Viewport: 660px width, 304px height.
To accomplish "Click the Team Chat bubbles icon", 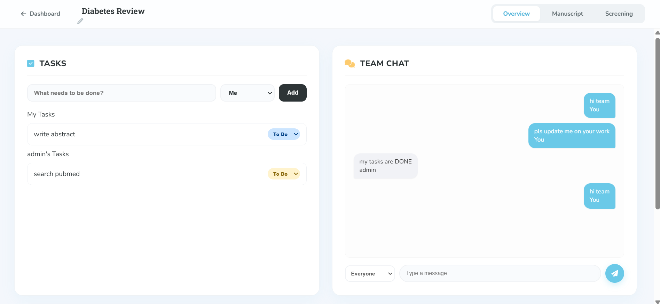I will click(x=349, y=63).
